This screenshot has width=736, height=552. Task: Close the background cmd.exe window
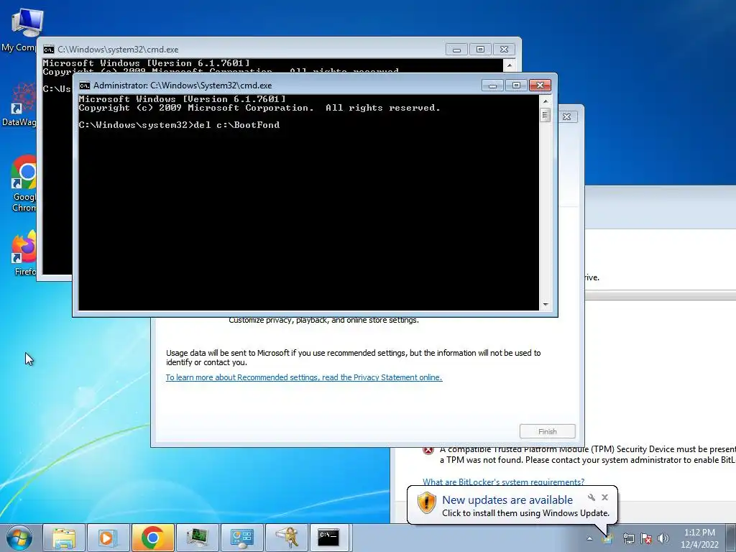[x=504, y=50]
